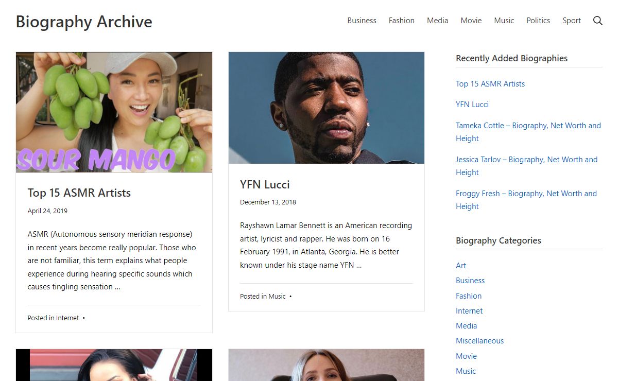Select the Movie category in sidebar
Viewport: 618px width, 381px height.
467,356
